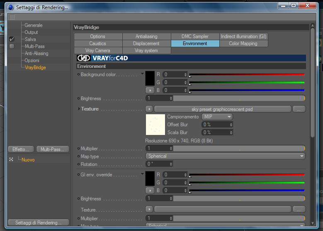The height and width of the screenshot is (231, 323).
Task: Uncheck the Salva checkbox
Action: pyautogui.click(x=12, y=39)
